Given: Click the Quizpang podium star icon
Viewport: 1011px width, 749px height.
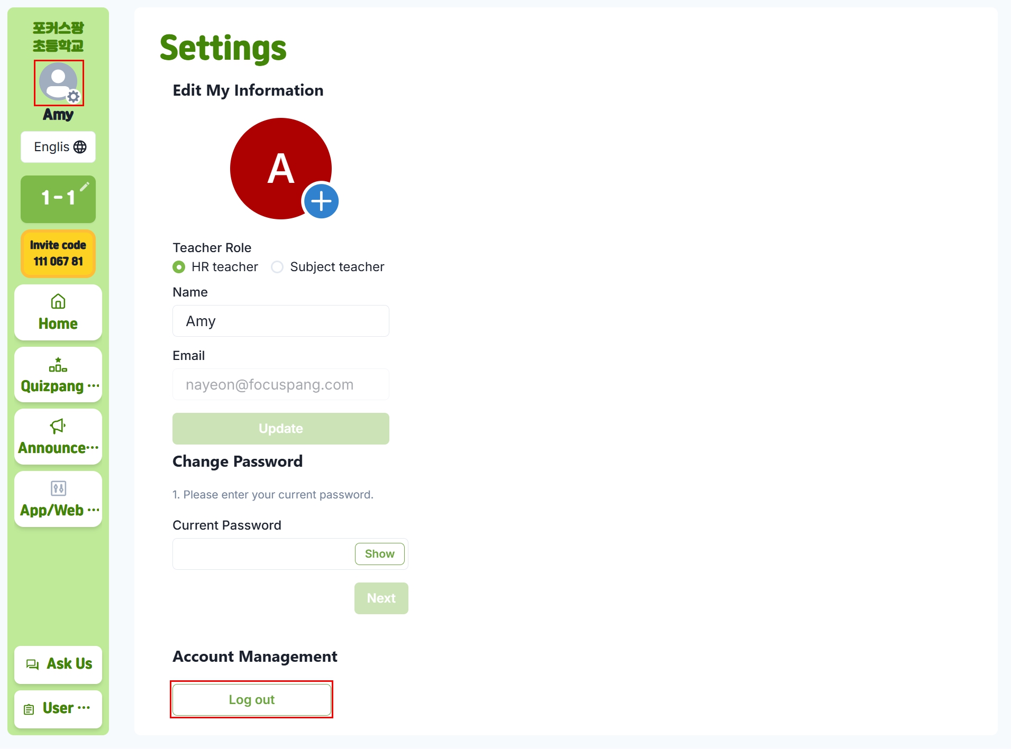Looking at the screenshot, I should tap(58, 365).
